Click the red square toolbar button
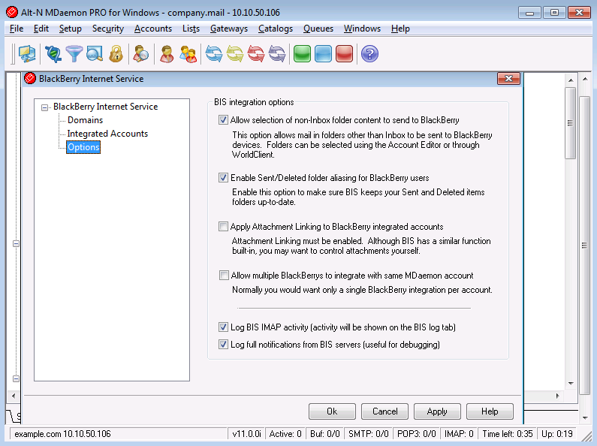The image size is (597, 446). point(345,53)
